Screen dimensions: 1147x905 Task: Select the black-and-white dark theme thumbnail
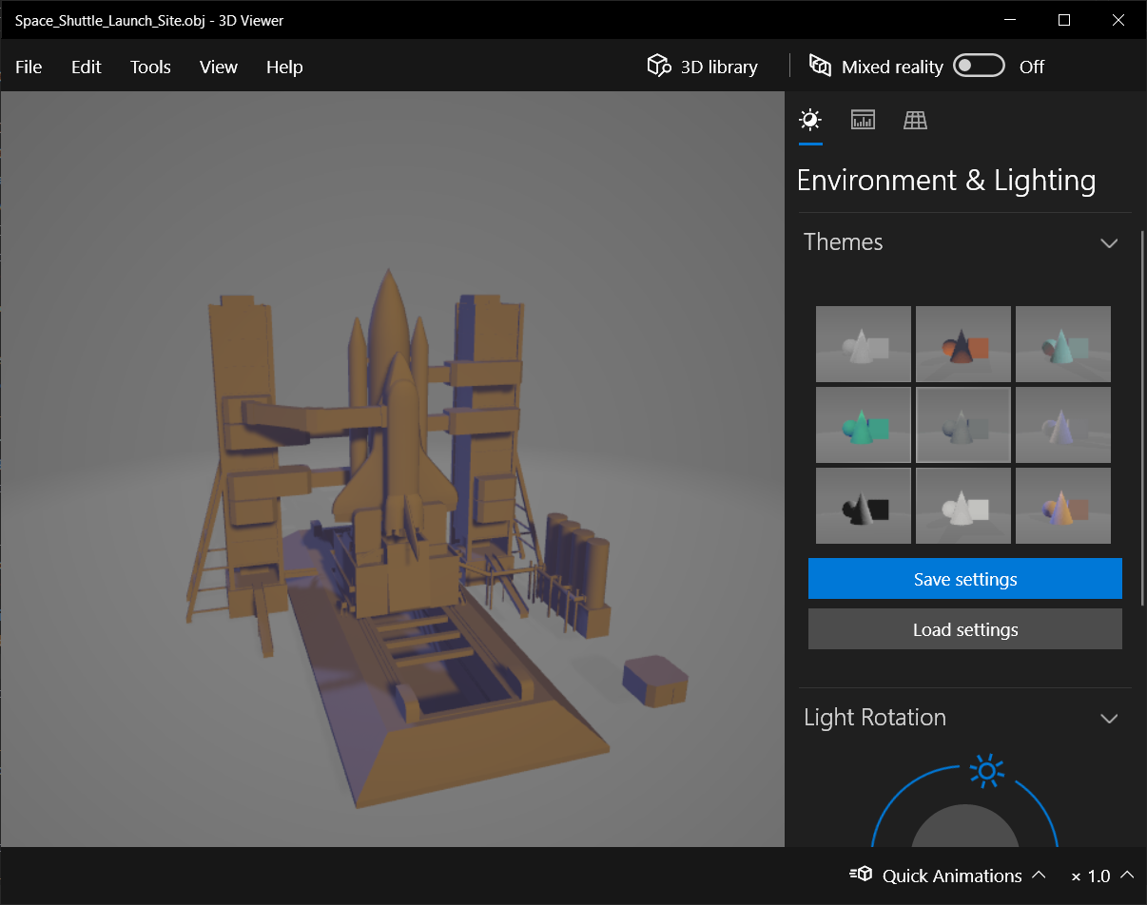tap(864, 506)
